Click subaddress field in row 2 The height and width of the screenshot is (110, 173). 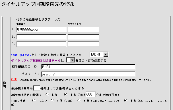83,37
